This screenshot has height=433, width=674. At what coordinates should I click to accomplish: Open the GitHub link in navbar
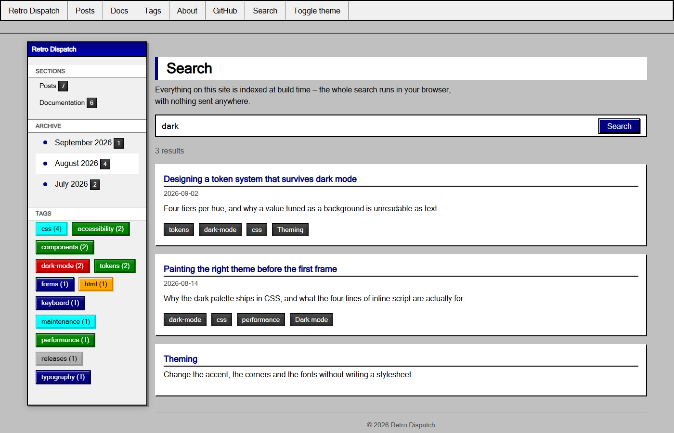(x=225, y=11)
